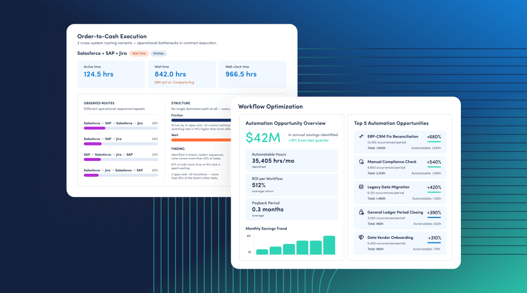Click the Top 5 Automation Opportunities heading
Image resolution: width=527 pixels, height=293 pixels.
[391, 123]
